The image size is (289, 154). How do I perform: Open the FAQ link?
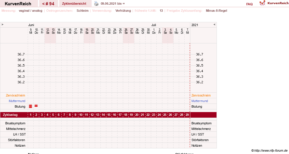pos(249,4)
